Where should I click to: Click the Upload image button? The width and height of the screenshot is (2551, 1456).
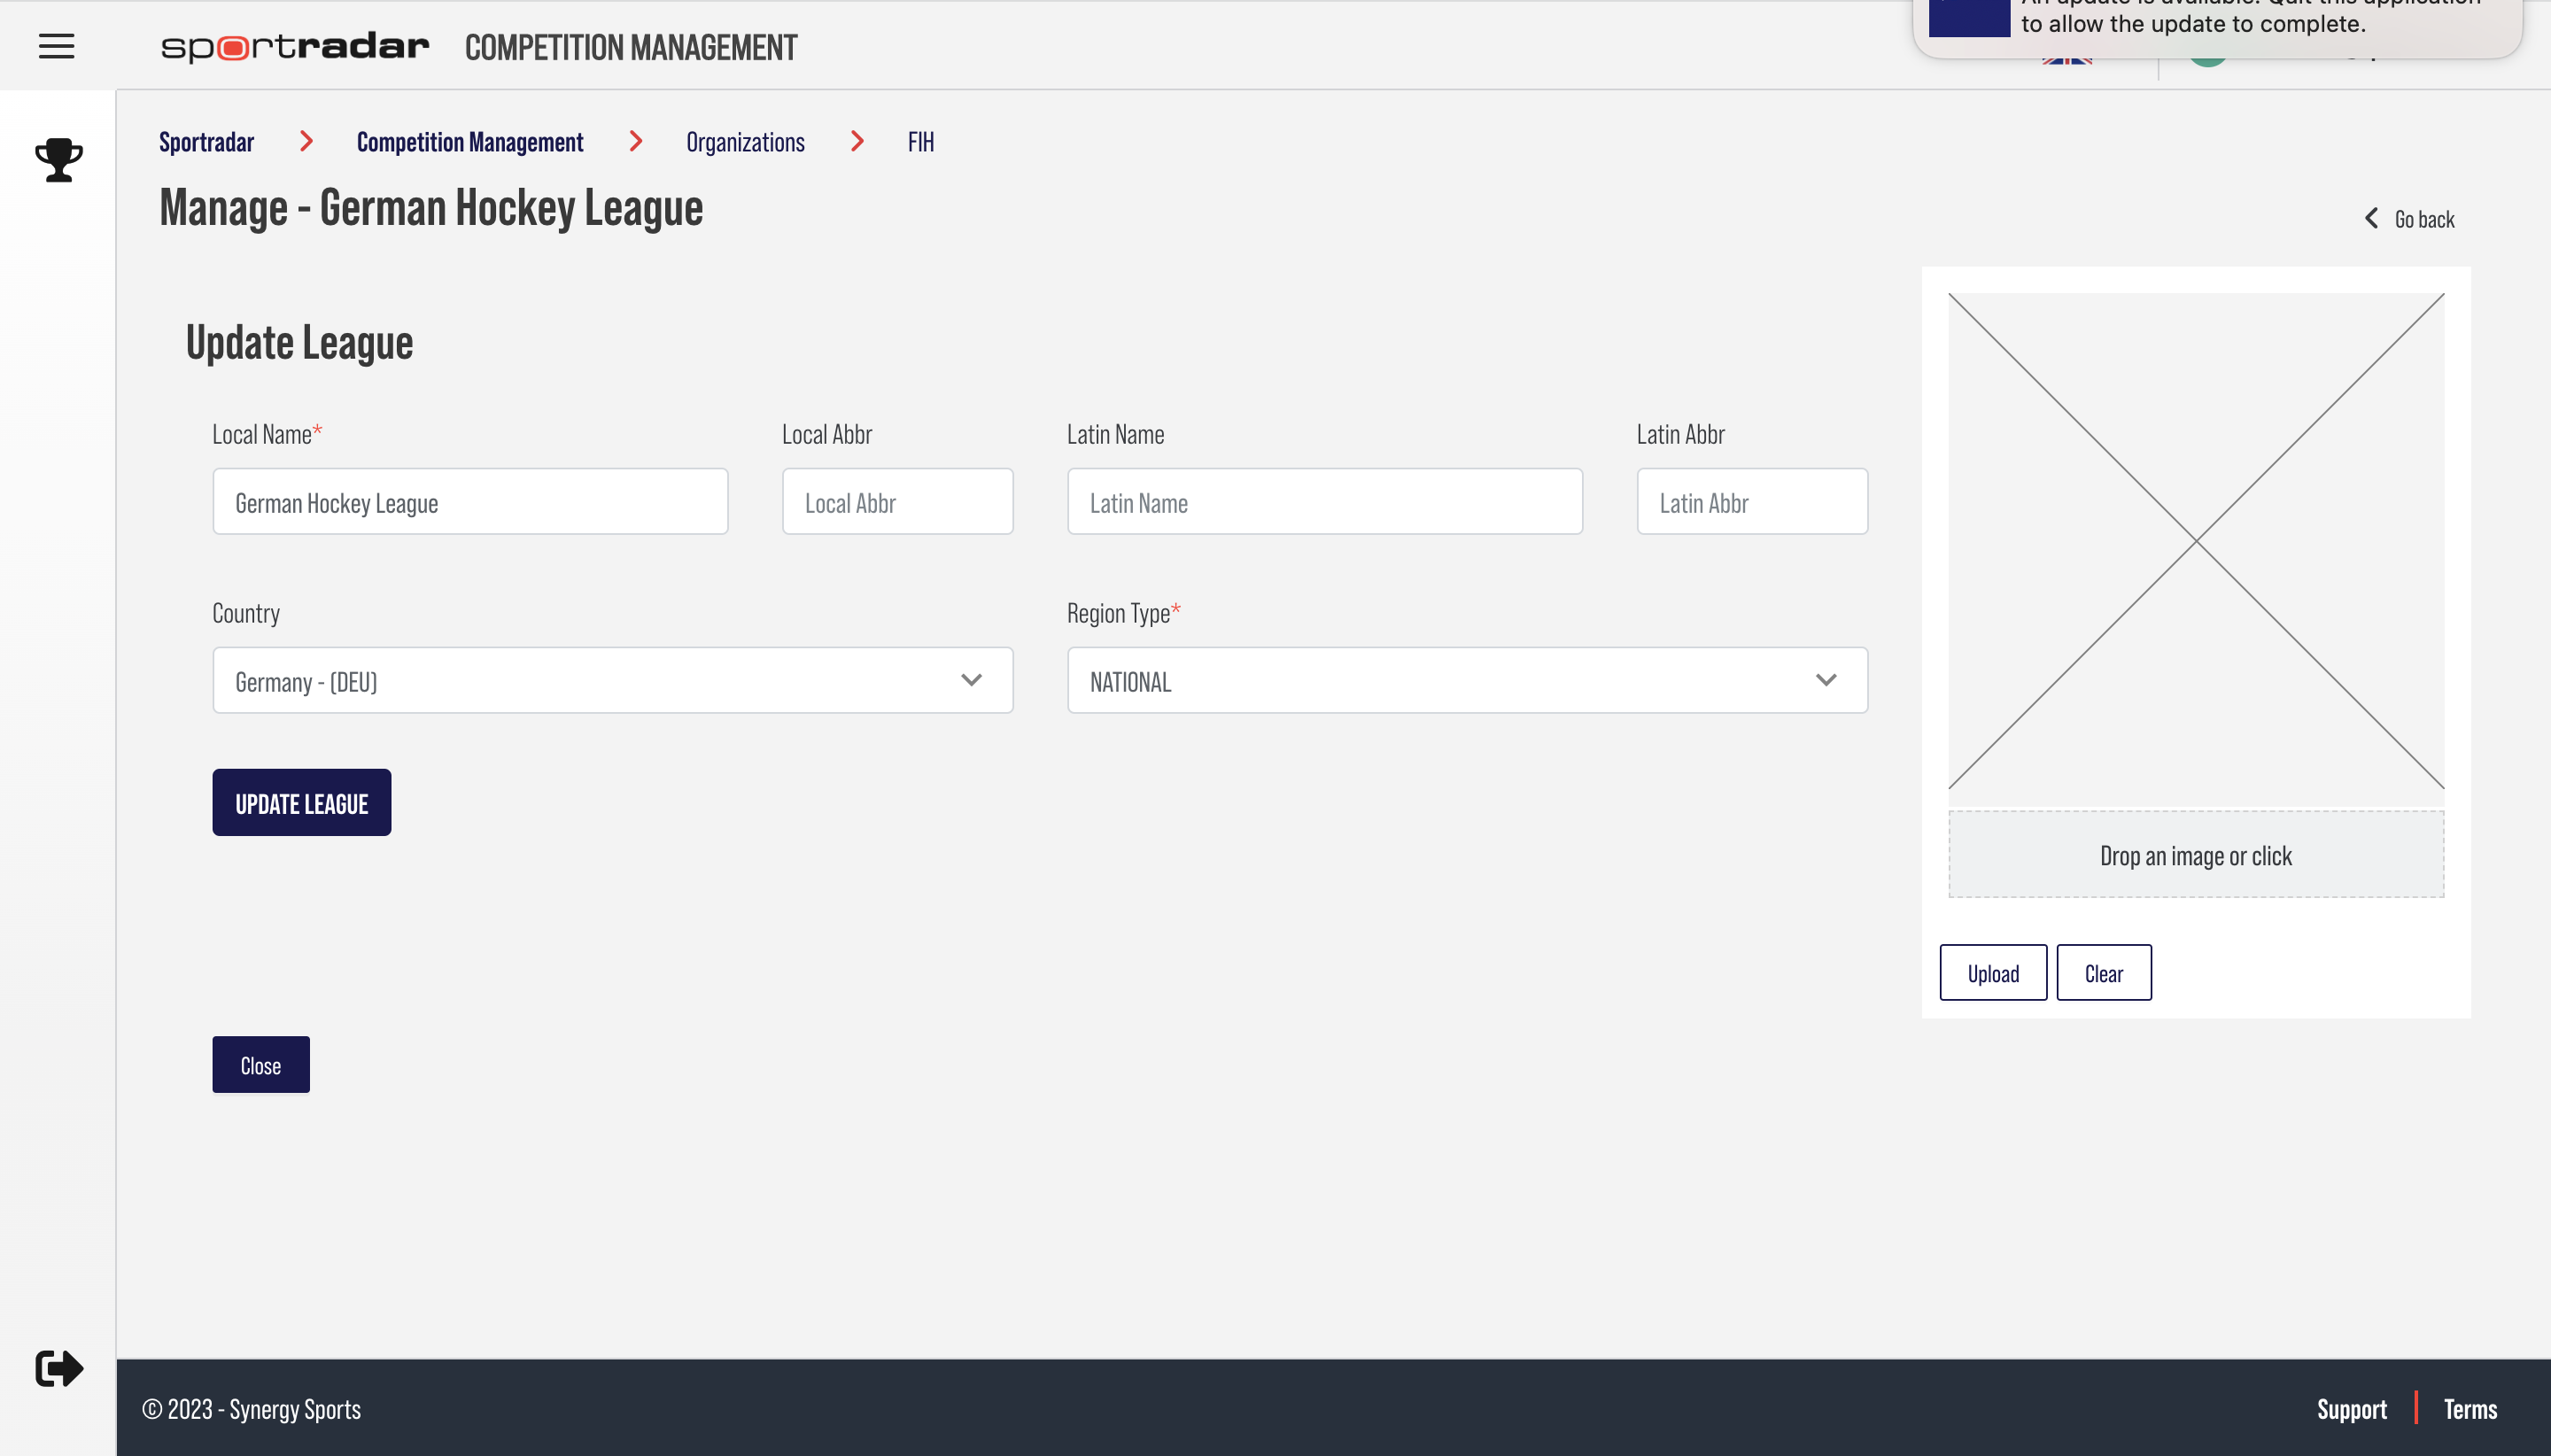[1992, 972]
